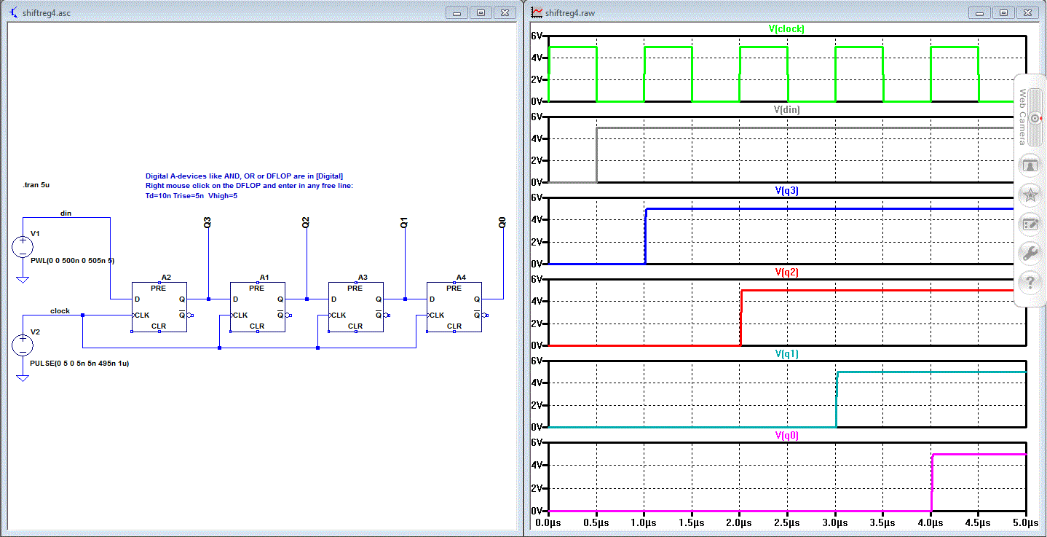1047x537 pixels.
Task: Select flip-flop A3 in schematic
Action: (356, 307)
